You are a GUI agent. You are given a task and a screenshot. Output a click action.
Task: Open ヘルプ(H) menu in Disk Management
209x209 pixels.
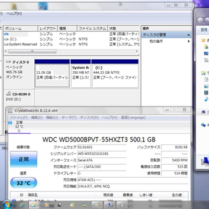pyautogui.click(x=14, y=14)
